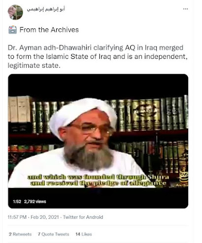Play the embedded tweet video
The image size is (202, 243).
point(98,141)
